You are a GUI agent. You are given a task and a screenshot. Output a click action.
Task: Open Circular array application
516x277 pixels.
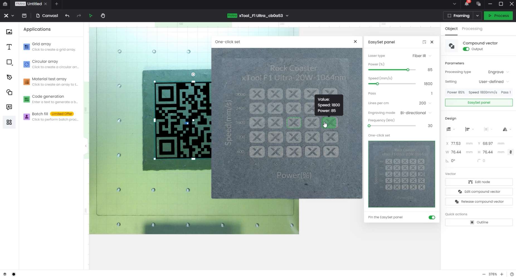(52, 64)
